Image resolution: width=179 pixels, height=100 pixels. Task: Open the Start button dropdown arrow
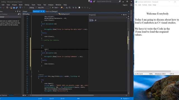(x=59, y=7)
